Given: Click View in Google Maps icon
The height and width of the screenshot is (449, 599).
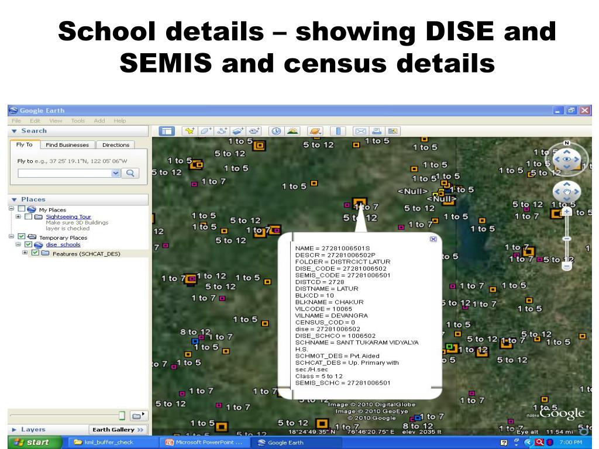Looking at the screenshot, I should (x=393, y=132).
